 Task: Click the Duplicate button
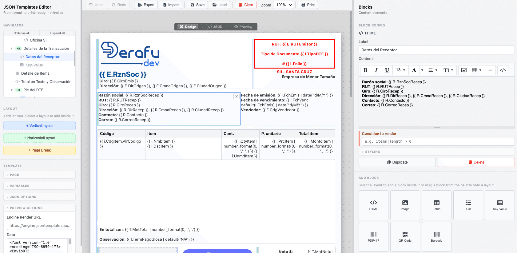(x=397, y=162)
